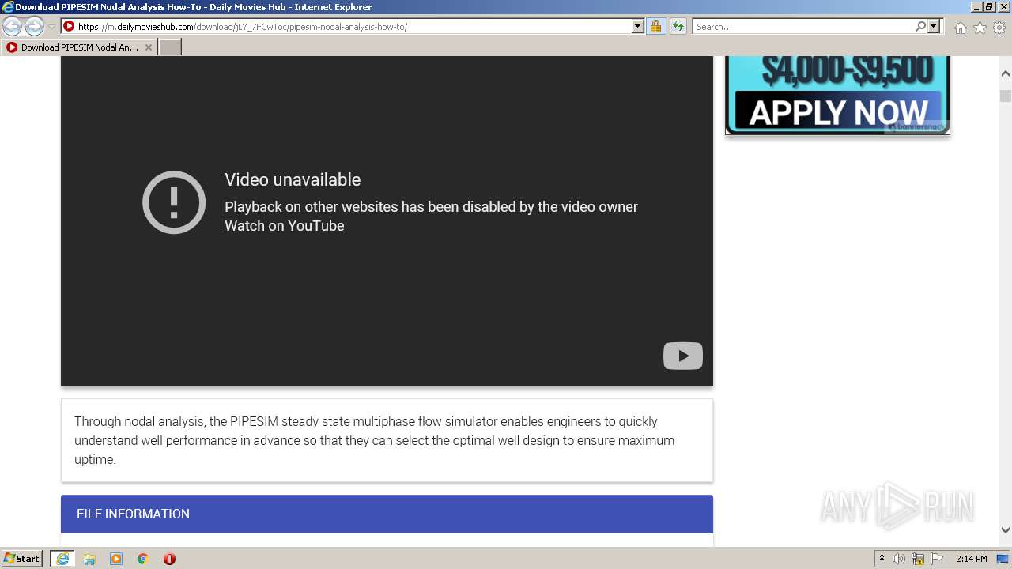1012x569 pixels.
Task: Click the YouTube logo in the video player
Action: coord(683,356)
